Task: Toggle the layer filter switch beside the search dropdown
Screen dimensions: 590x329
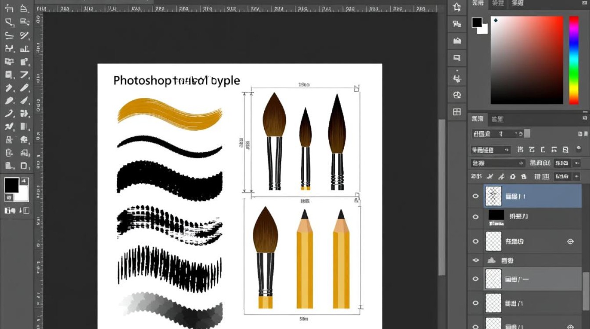Action: coord(527,133)
